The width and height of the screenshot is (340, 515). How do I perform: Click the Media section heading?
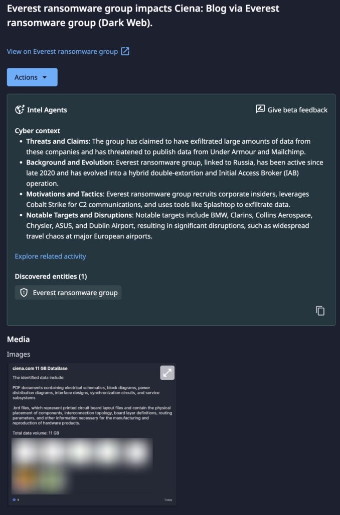pyautogui.click(x=18, y=339)
